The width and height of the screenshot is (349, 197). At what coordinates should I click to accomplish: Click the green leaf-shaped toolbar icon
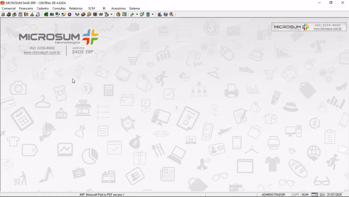click(46, 14)
